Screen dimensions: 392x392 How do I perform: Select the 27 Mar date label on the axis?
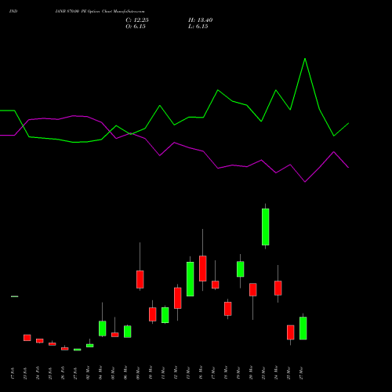[x=301, y=373]
